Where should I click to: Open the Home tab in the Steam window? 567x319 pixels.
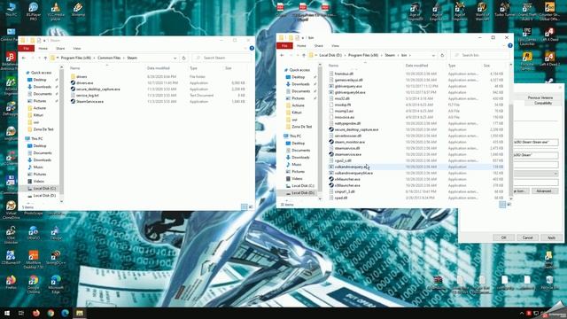click(43, 49)
